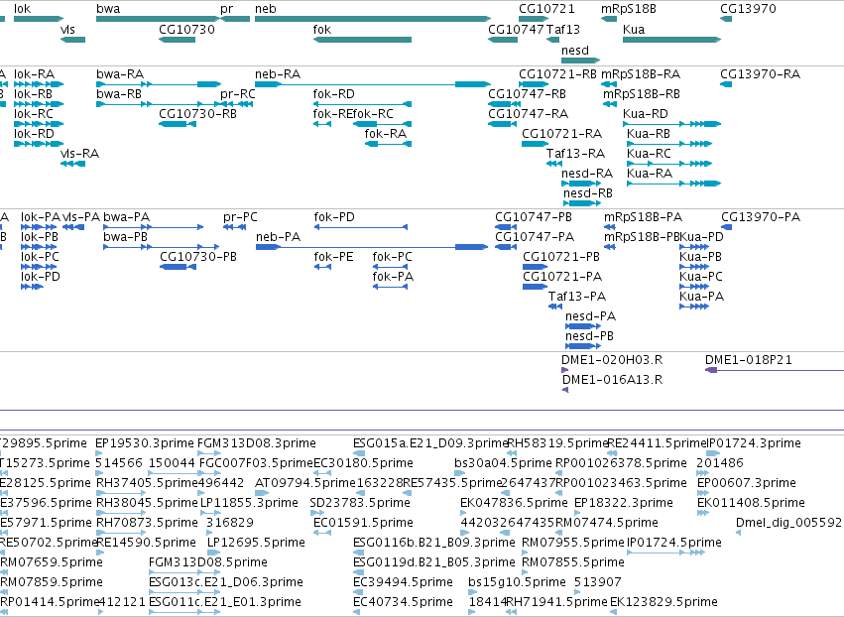This screenshot has height=617, width=844.
Task: Click EST EP19530.3prime
Action: point(144,443)
